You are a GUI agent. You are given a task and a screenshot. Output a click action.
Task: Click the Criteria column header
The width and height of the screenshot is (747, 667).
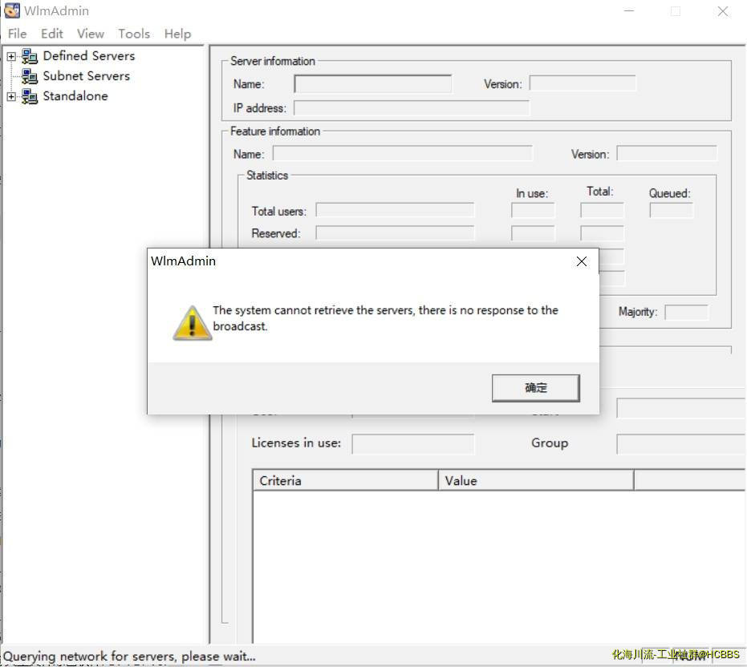(x=345, y=480)
